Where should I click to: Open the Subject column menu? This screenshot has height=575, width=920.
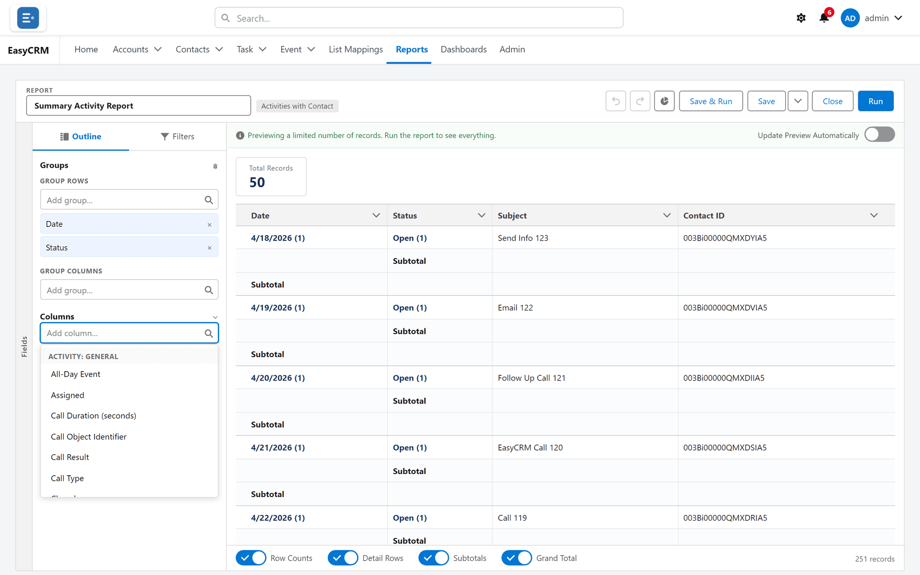pos(666,215)
